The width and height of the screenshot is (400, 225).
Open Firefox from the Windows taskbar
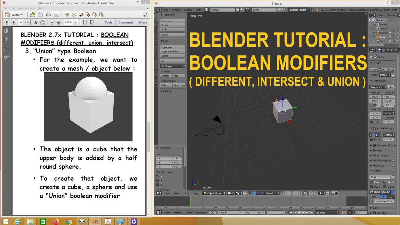click(x=56, y=222)
